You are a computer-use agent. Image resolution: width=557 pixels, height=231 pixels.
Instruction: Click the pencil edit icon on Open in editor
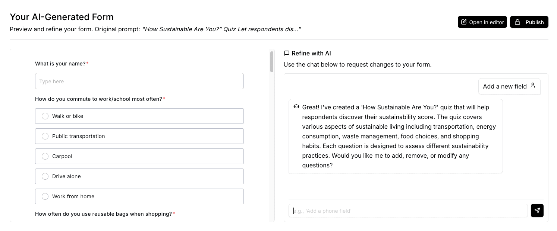464,22
